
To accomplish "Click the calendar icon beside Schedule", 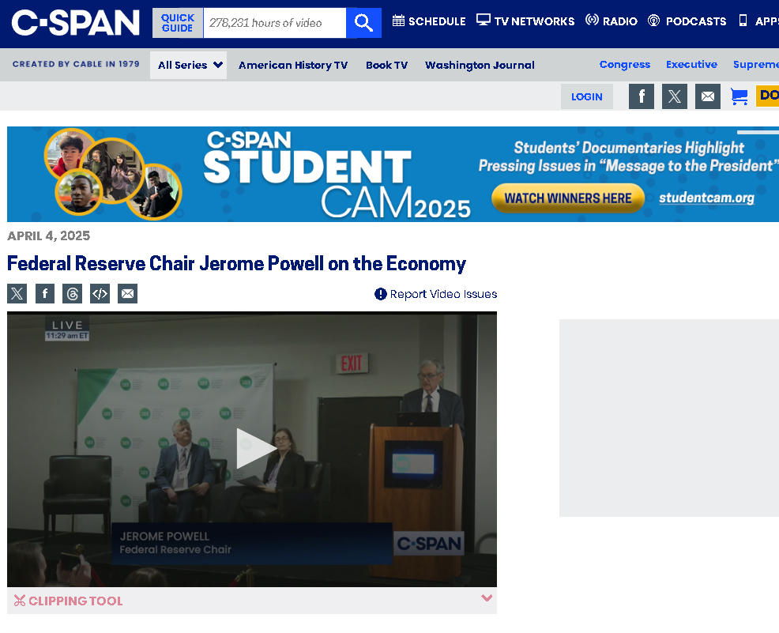I will 398,21.
